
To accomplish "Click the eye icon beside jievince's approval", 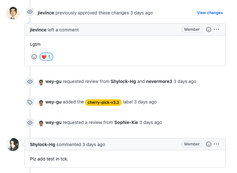I will click(x=30, y=12).
